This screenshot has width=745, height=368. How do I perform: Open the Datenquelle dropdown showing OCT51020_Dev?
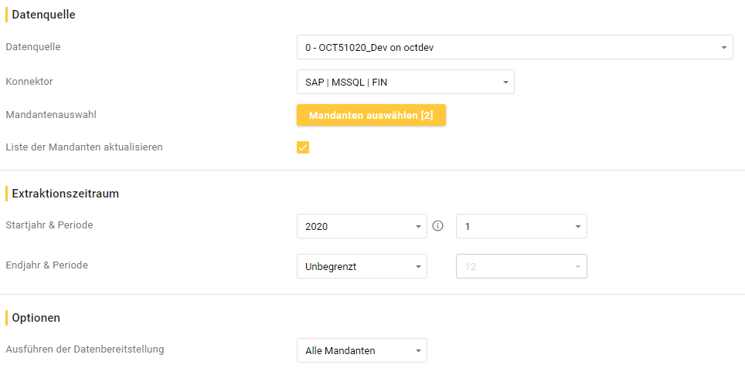click(515, 48)
